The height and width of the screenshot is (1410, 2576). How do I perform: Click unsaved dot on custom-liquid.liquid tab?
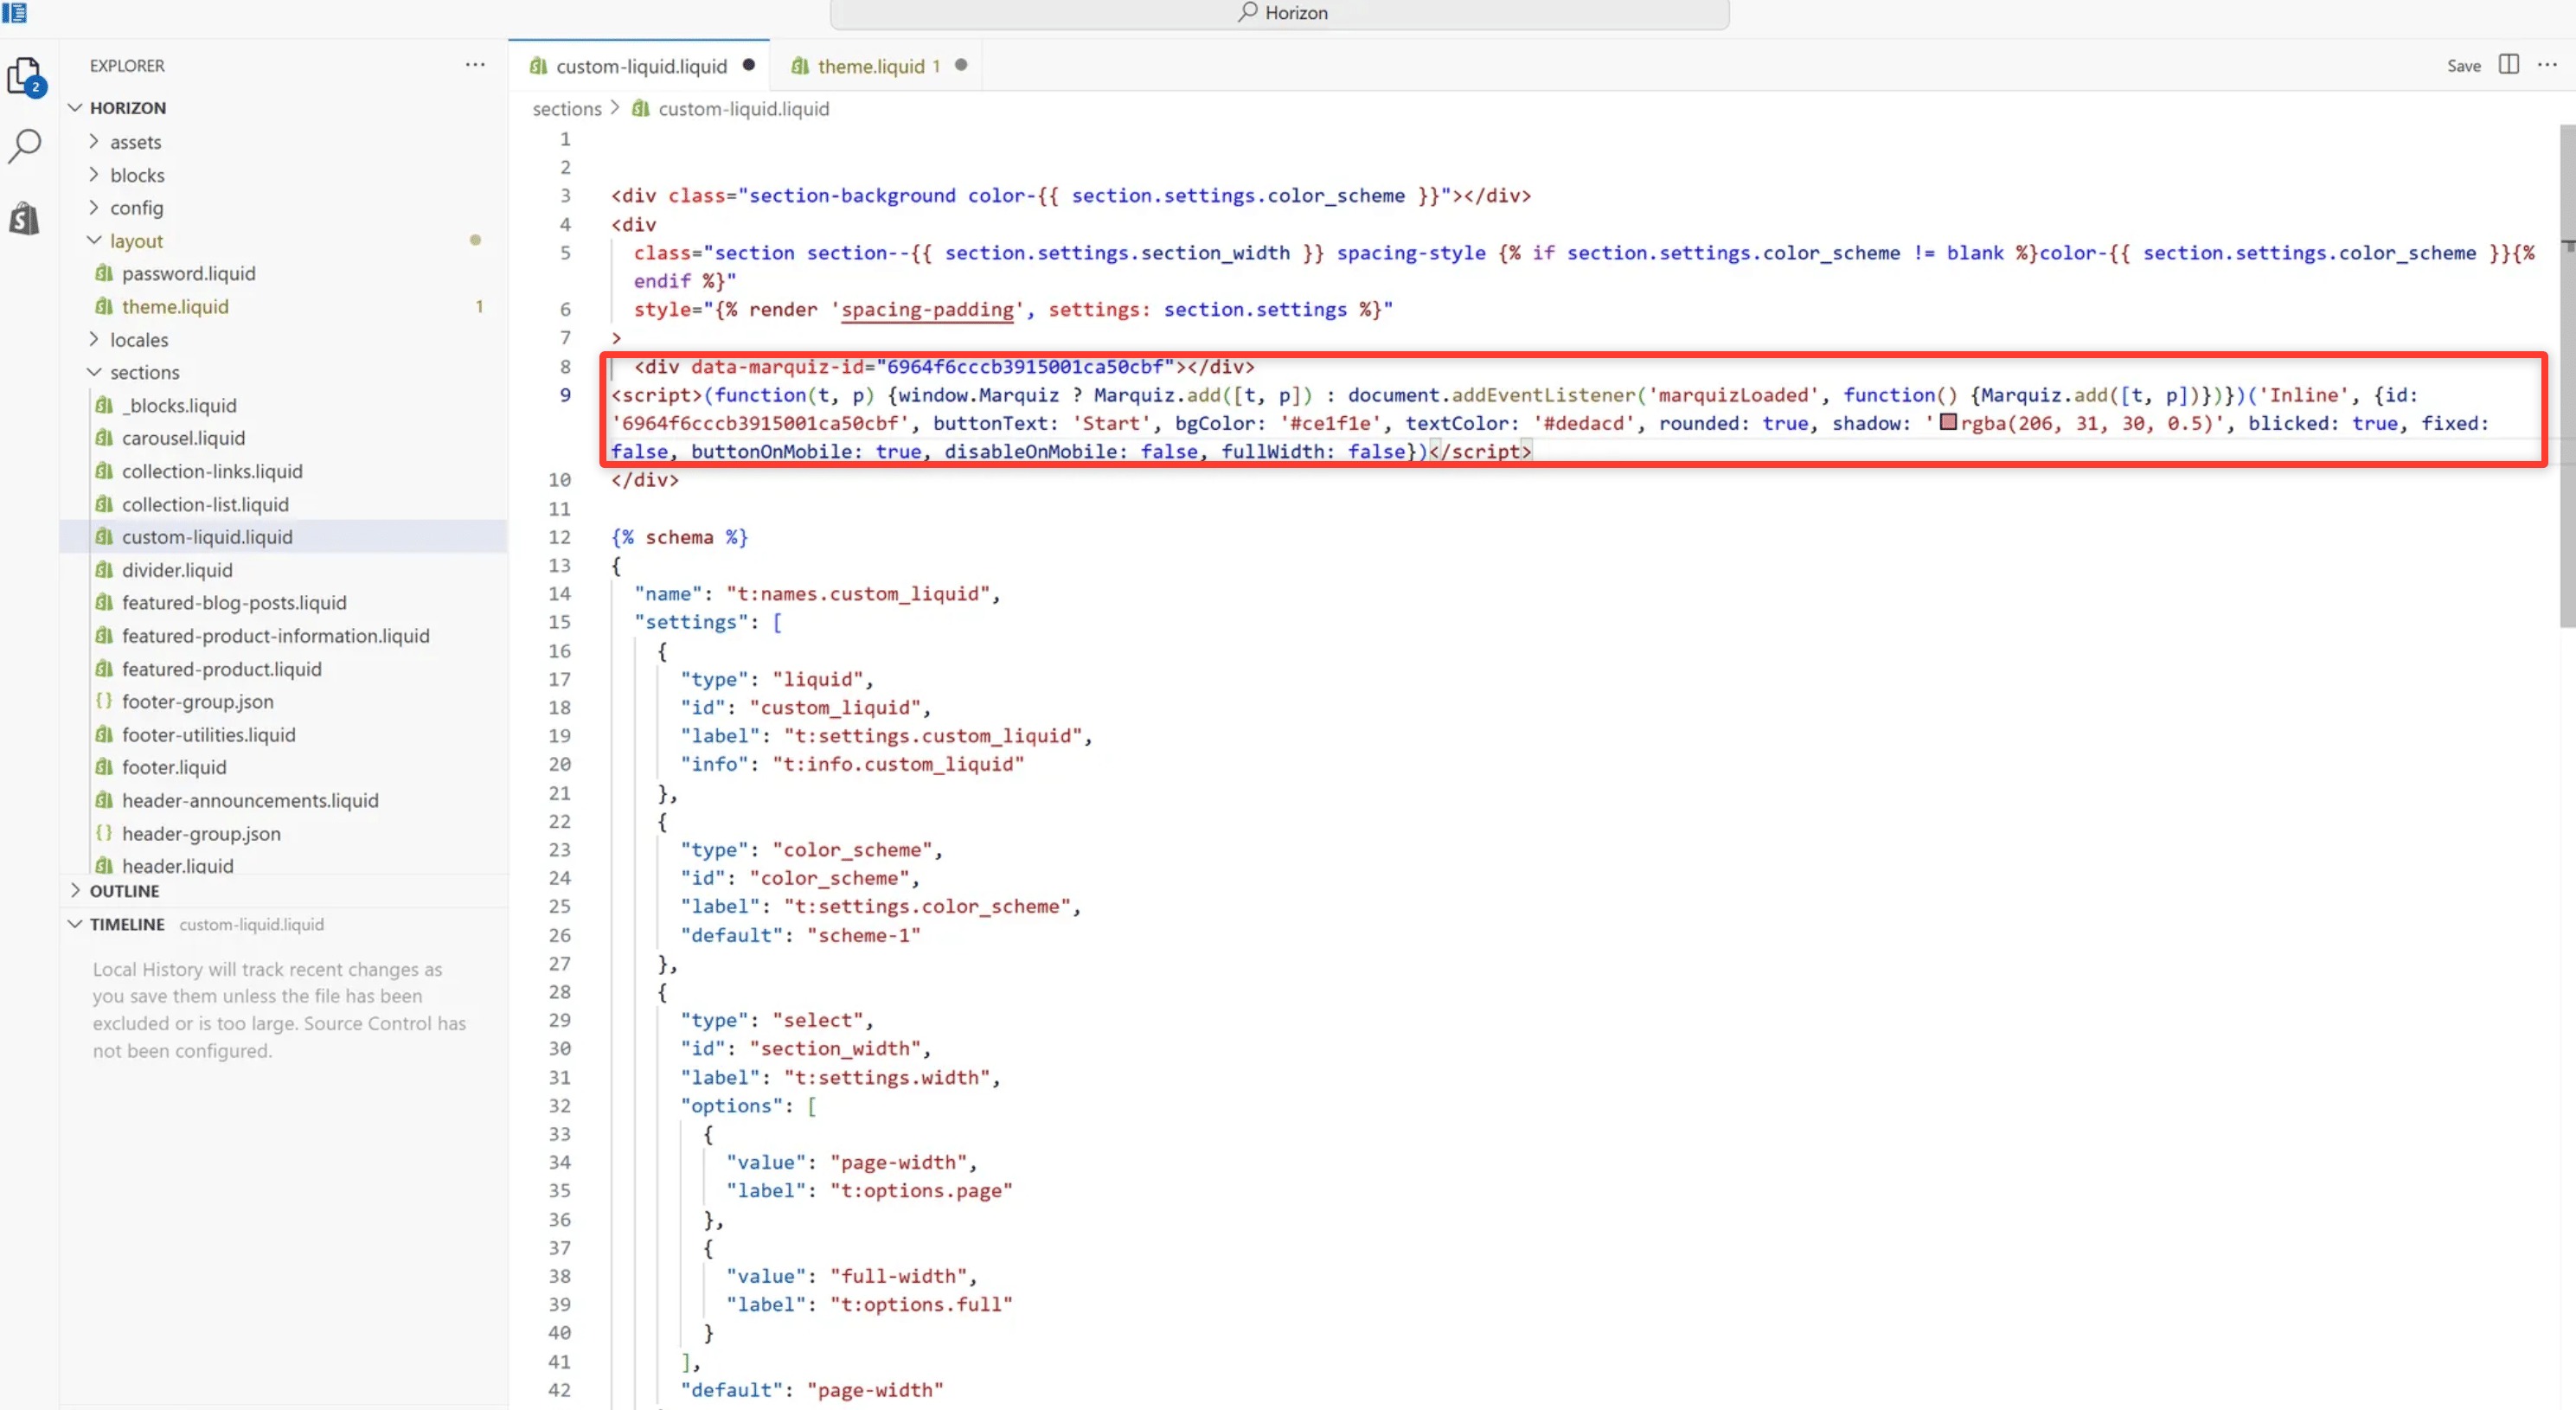click(x=749, y=65)
